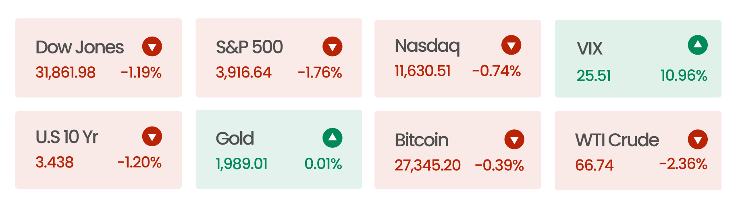The width and height of the screenshot is (736, 206).
Task: Click the U.S 10 Yr down arrow icon
Action: (152, 137)
